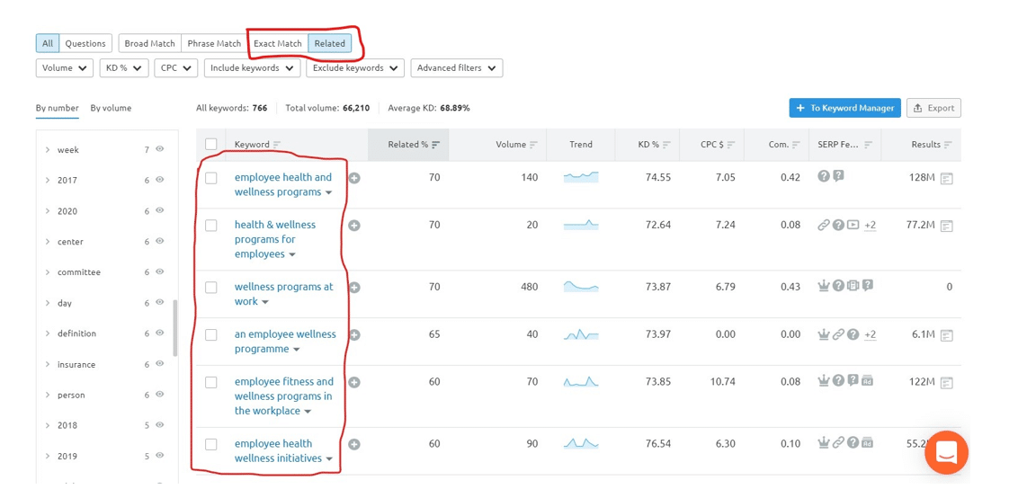Open Advanced filters dropdown
The height and width of the screenshot is (498, 1036).
[x=457, y=68]
